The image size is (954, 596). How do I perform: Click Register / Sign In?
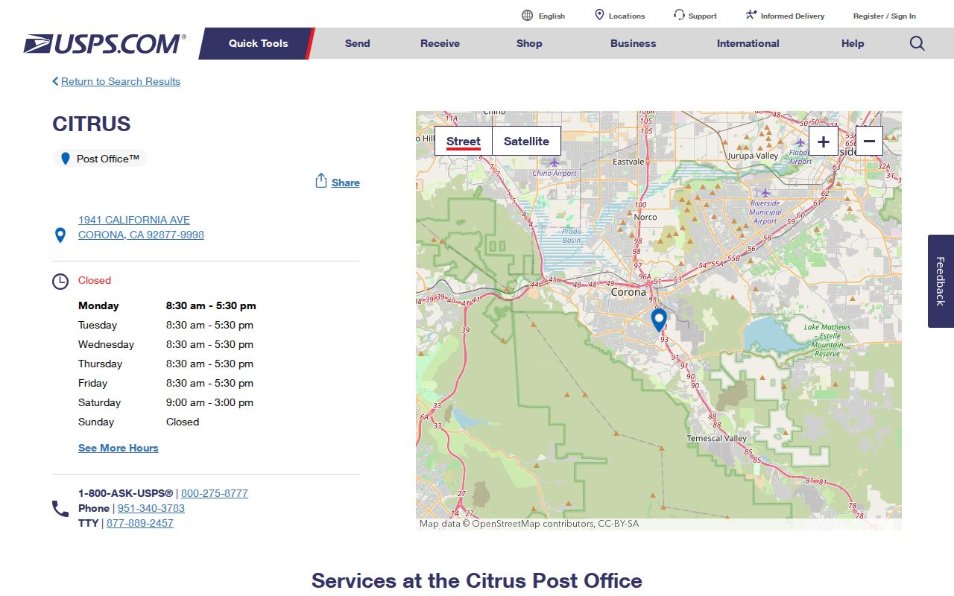(885, 16)
